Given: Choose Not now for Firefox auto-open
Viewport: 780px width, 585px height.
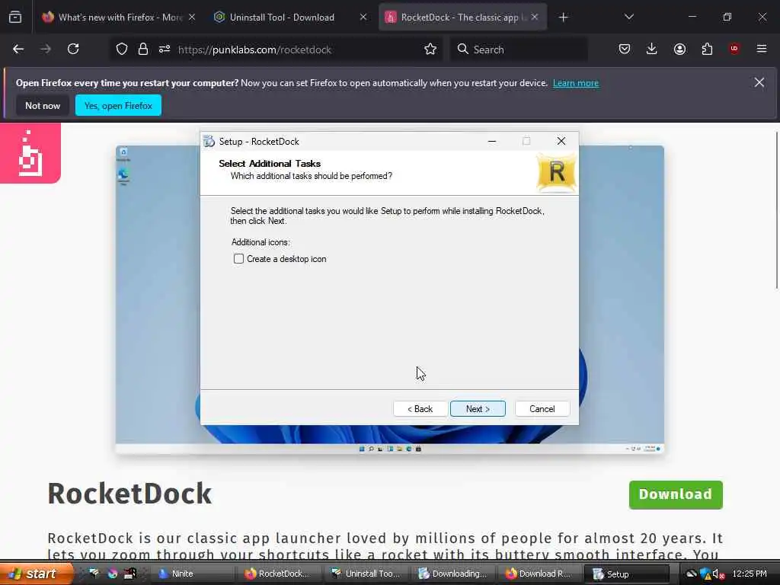Looking at the screenshot, I should pyautogui.click(x=43, y=105).
